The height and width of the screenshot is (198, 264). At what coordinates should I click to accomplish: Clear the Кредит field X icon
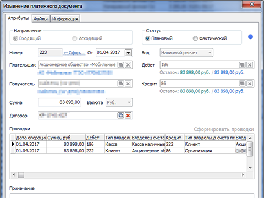pos(250,84)
